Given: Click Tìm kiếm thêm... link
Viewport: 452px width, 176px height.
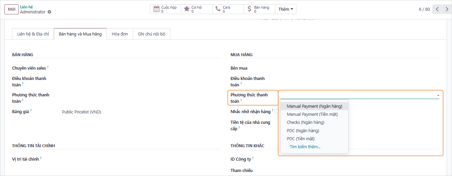Looking at the screenshot, I should pos(305,147).
